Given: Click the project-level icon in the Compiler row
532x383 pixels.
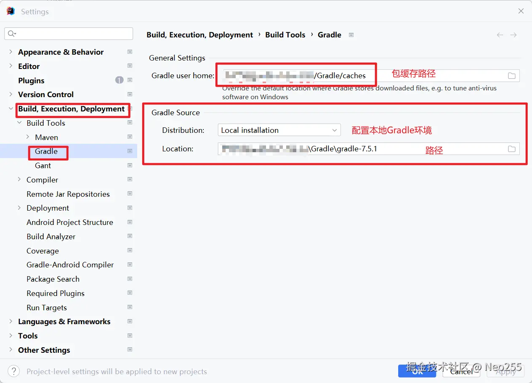Looking at the screenshot, I should click(130, 180).
